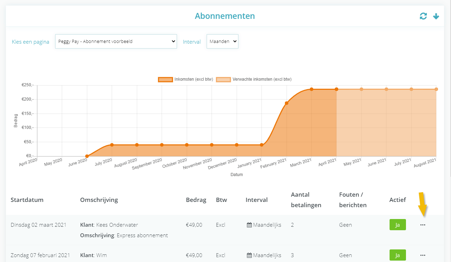Click the refresh icon beside Abonnementen title
This screenshot has width=451, height=262.
click(423, 16)
